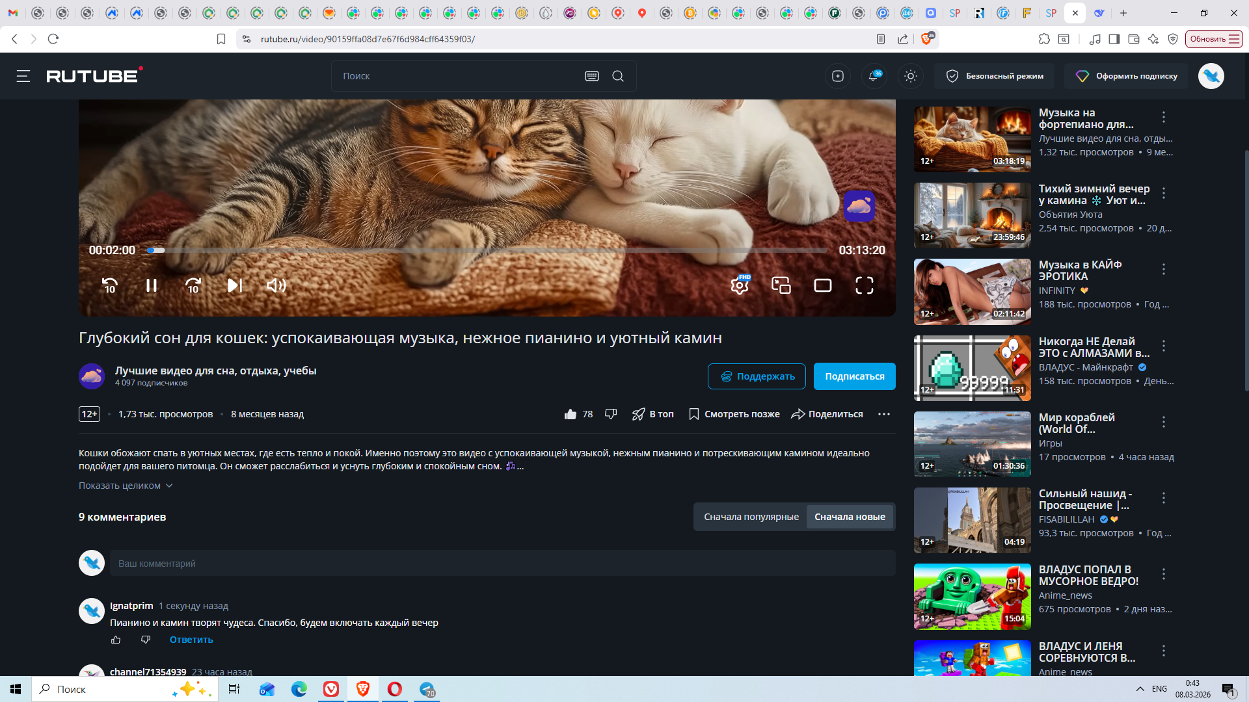Screen dimensions: 1249x702
Task: Enter fullscreen video mode
Action: click(x=864, y=285)
